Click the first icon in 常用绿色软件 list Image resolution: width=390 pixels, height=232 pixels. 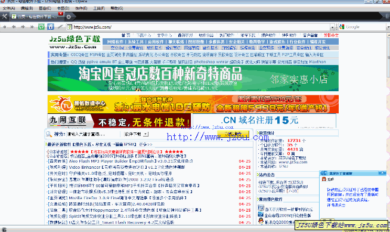(261, 208)
